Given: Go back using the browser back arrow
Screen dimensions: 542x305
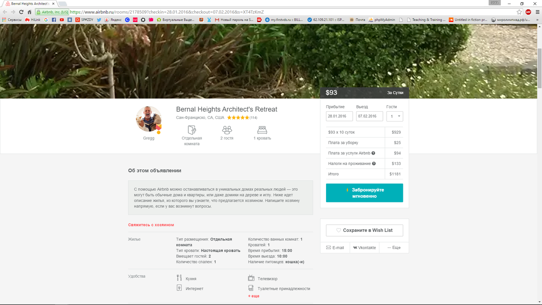Looking at the screenshot, I should coord(5,12).
